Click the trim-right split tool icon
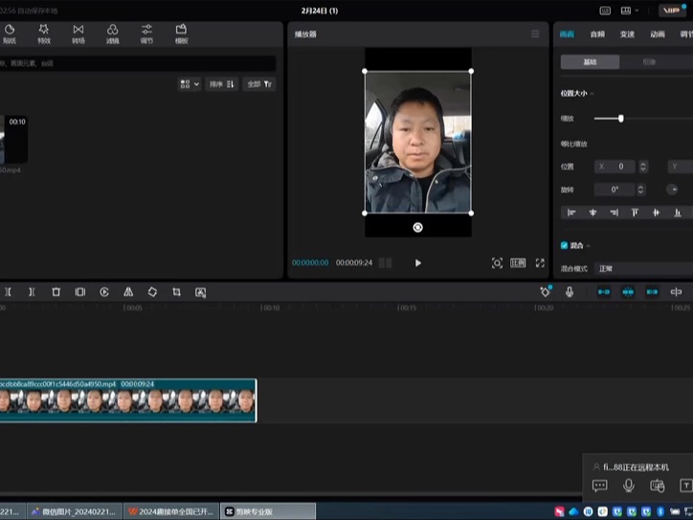693x520 pixels. pyautogui.click(x=32, y=292)
